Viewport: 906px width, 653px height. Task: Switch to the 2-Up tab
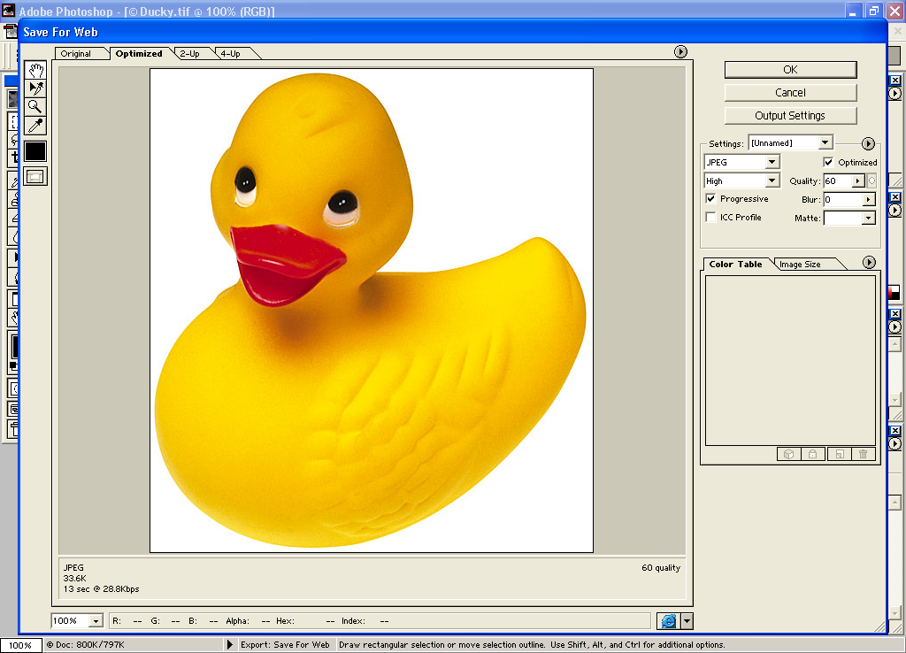[189, 54]
